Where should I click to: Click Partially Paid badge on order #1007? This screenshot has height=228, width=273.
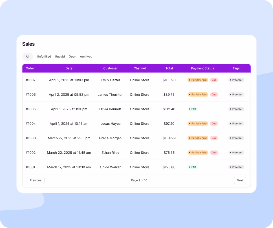tap(198, 80)
